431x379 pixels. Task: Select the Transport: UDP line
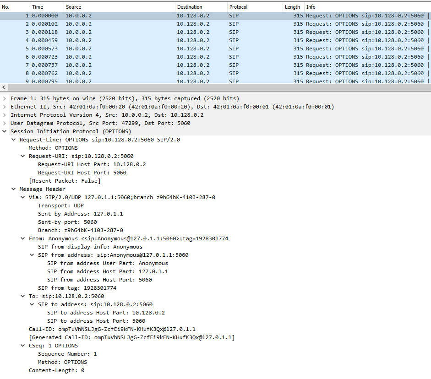click(61, 206)
